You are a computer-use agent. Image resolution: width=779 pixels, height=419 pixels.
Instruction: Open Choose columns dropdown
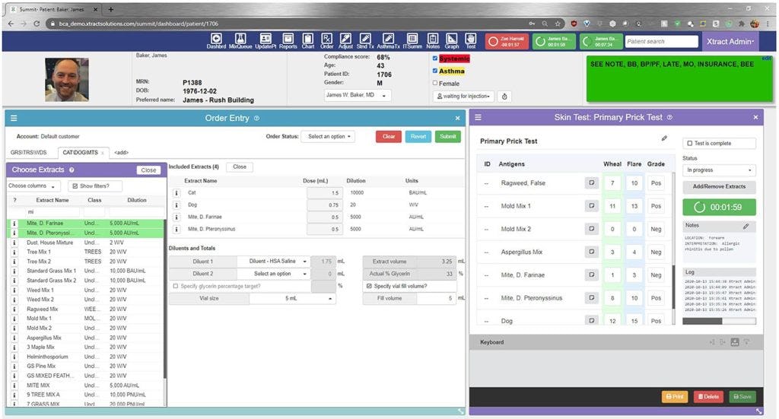[33, 186]
